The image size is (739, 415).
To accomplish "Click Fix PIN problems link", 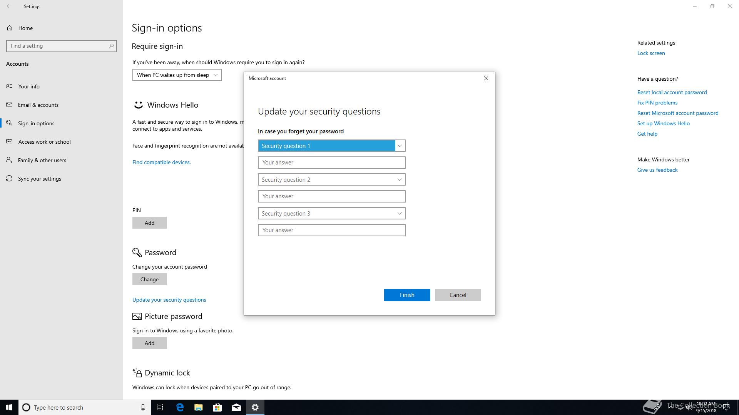I will pyautogui.click(x=657, y=103).
